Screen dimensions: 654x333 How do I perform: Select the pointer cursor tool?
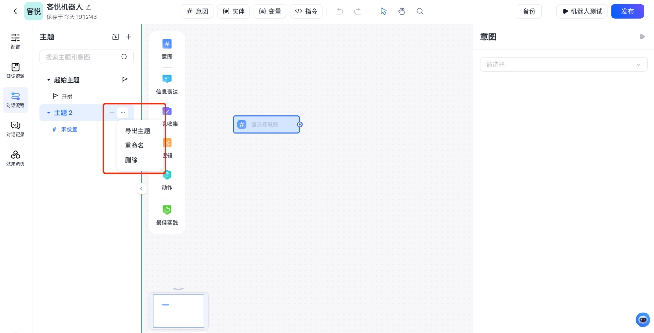(x=384, y=11)
